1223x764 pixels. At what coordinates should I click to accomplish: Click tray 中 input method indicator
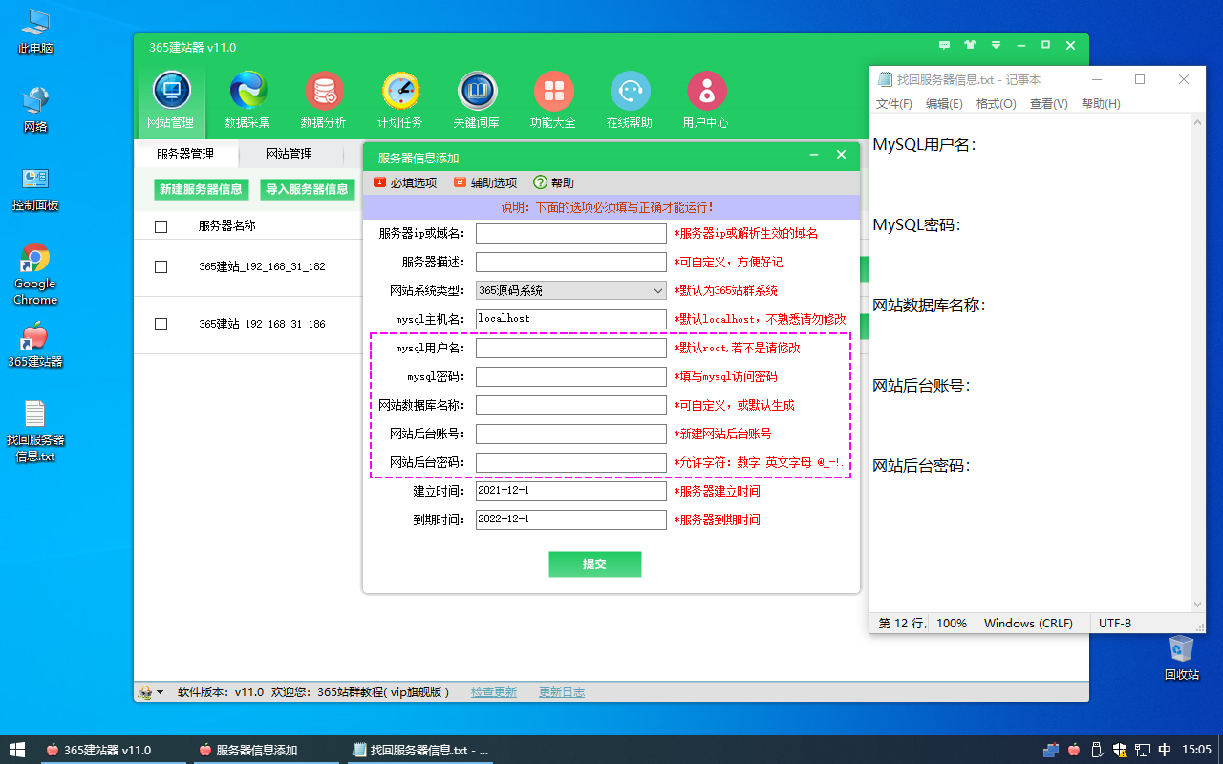click(1165, 750)
